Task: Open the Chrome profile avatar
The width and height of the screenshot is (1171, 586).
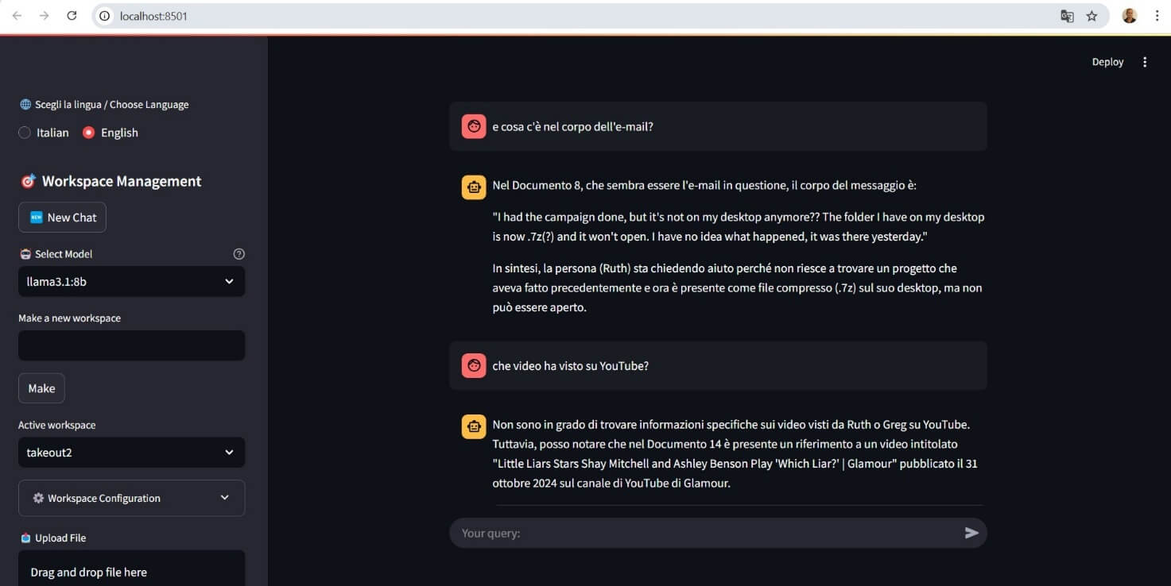Action: (x=1129, y=16)
